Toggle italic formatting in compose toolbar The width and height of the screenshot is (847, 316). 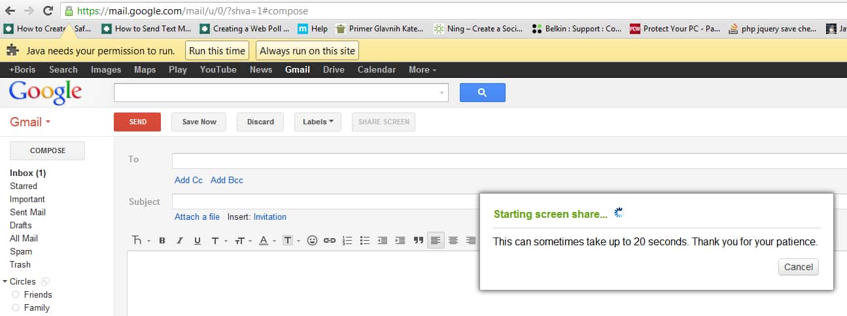pos(180,241)
